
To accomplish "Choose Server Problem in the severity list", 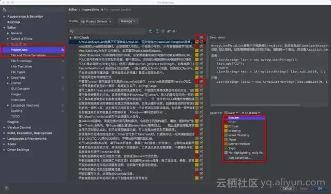I will pos(244,144).
